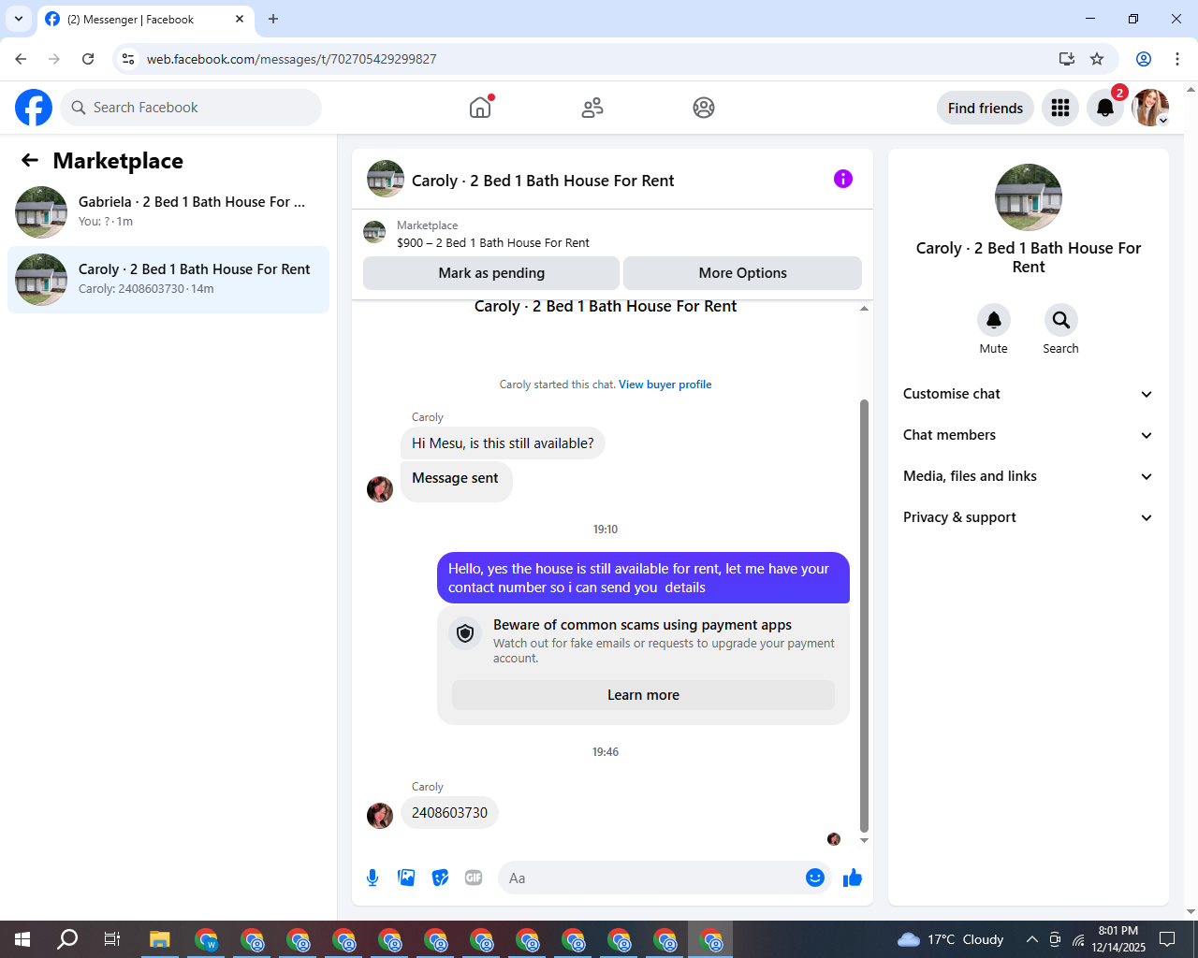
Task: Open the account profile picture menu
Action: click(1150, 108)
